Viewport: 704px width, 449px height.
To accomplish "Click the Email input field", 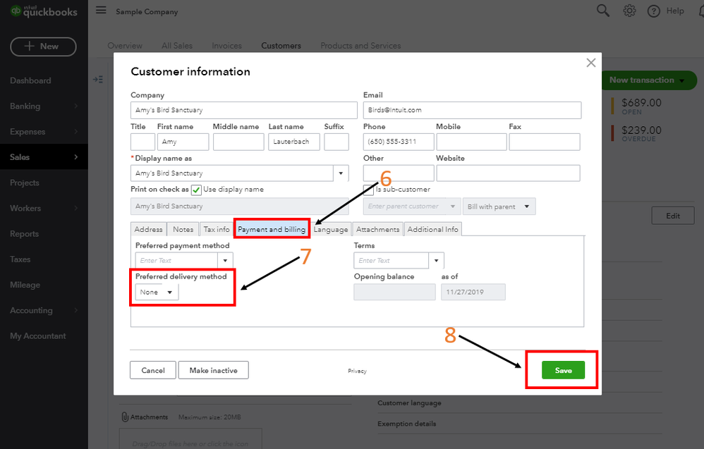I will 473,111.
